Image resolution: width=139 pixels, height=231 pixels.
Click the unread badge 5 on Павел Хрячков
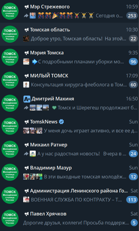[x=134, y=223]
